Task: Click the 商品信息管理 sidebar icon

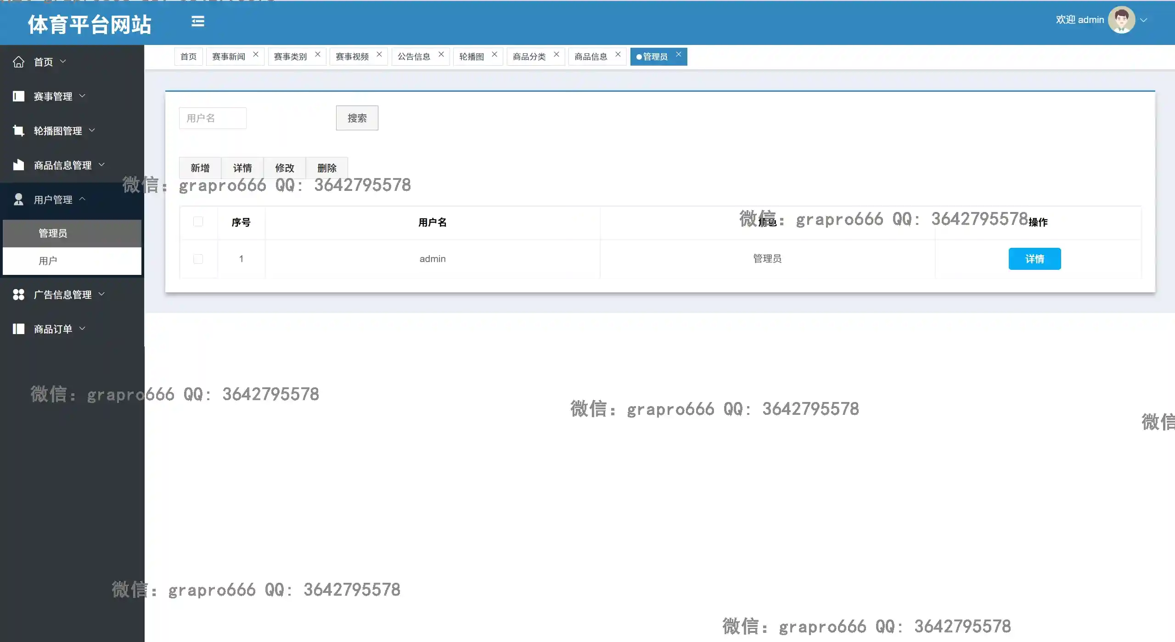Action: pos(18,165)
